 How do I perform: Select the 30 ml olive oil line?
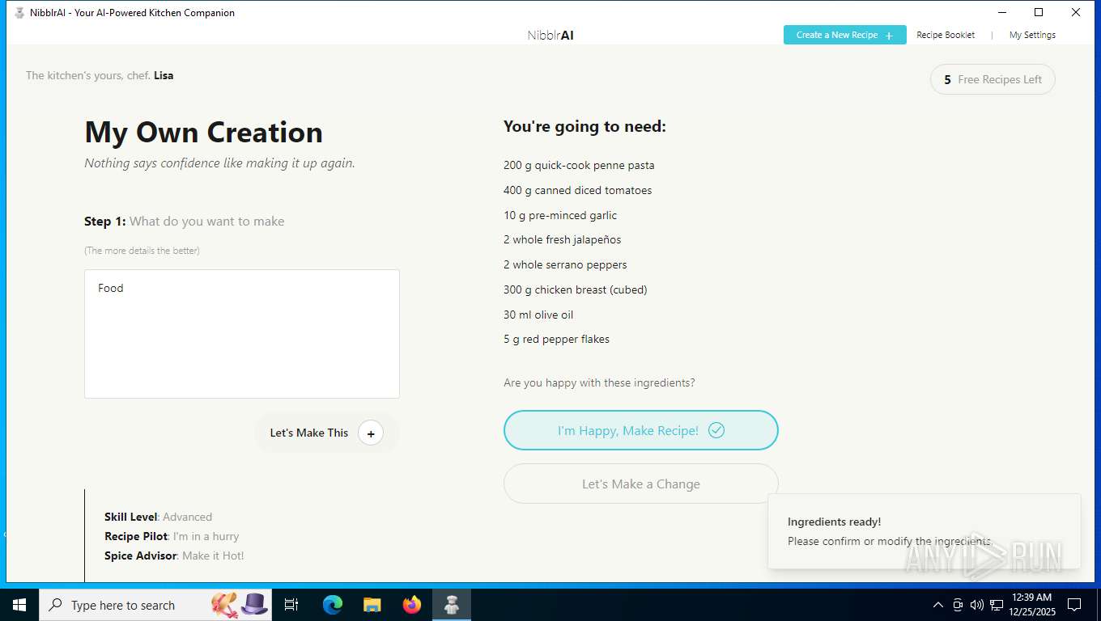pos(538,315)
